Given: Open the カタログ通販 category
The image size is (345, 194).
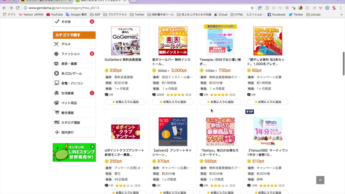Looking at the screenshot, I should [74, 123].
